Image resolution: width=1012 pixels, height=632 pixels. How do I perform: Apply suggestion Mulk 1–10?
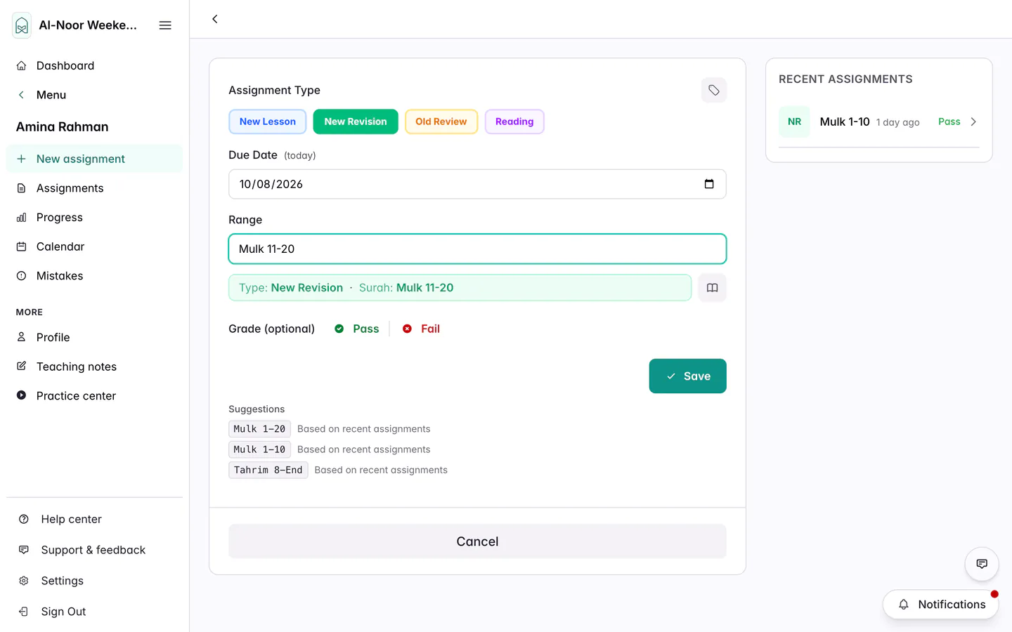click(x=259, y=449)
